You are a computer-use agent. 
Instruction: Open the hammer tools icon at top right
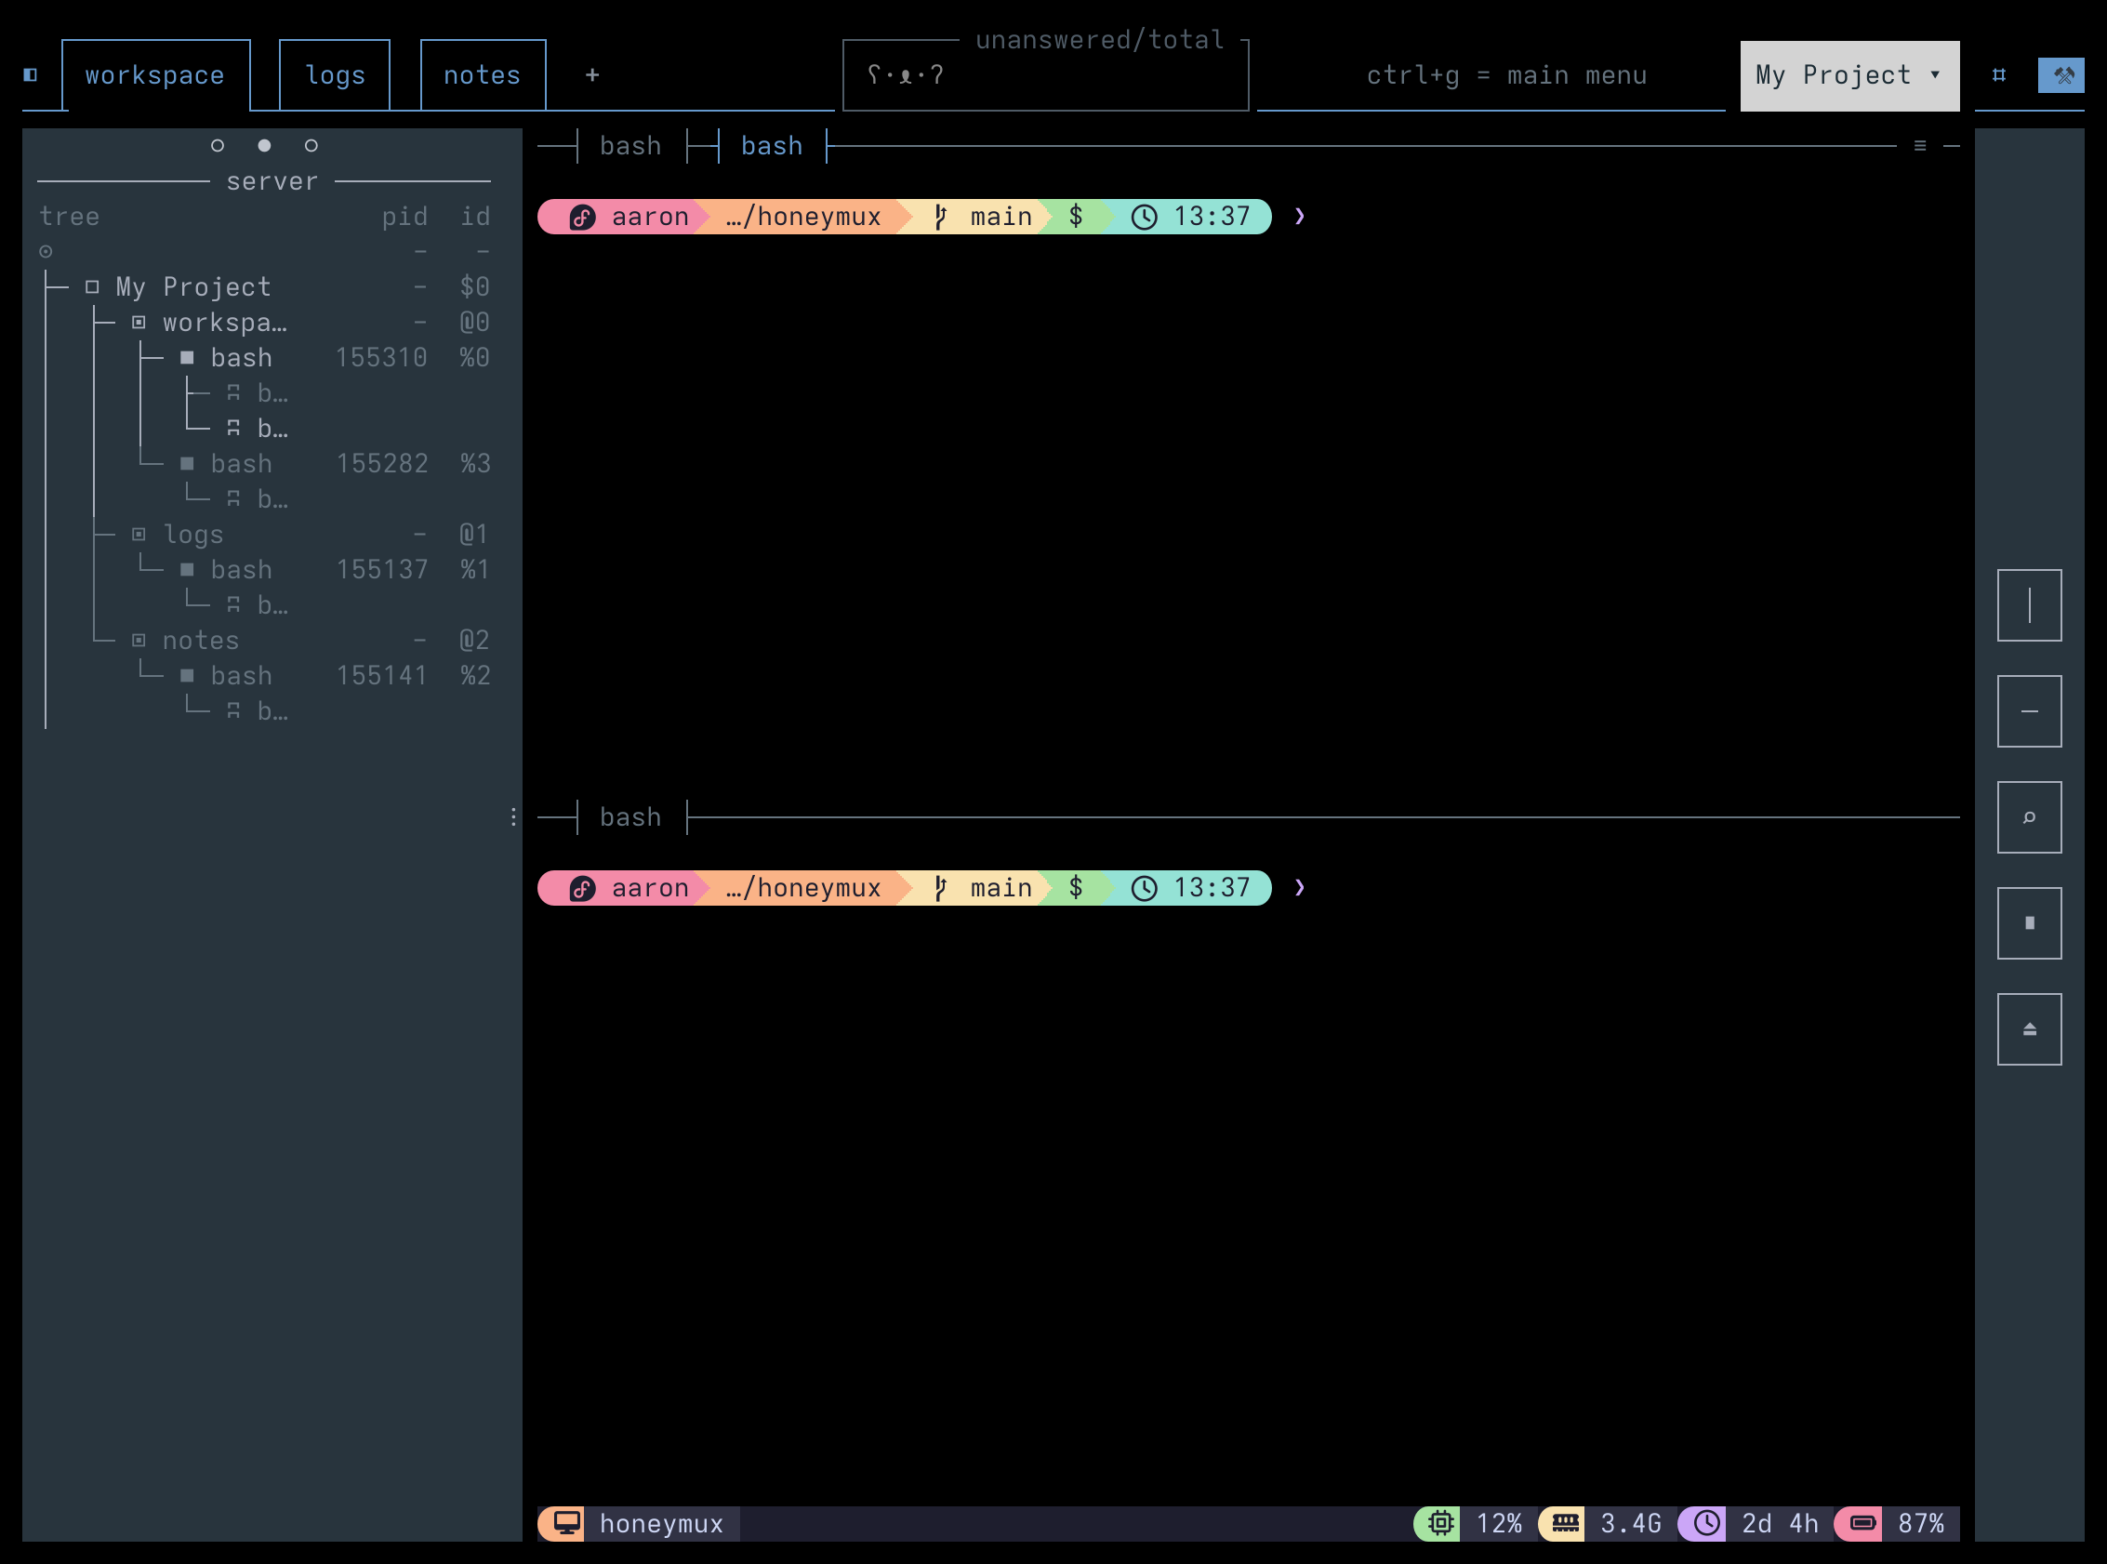tap(2061, 75)
